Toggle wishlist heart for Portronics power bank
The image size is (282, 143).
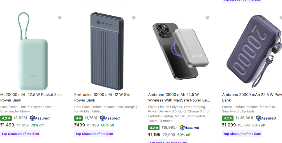tap(134, 18)
